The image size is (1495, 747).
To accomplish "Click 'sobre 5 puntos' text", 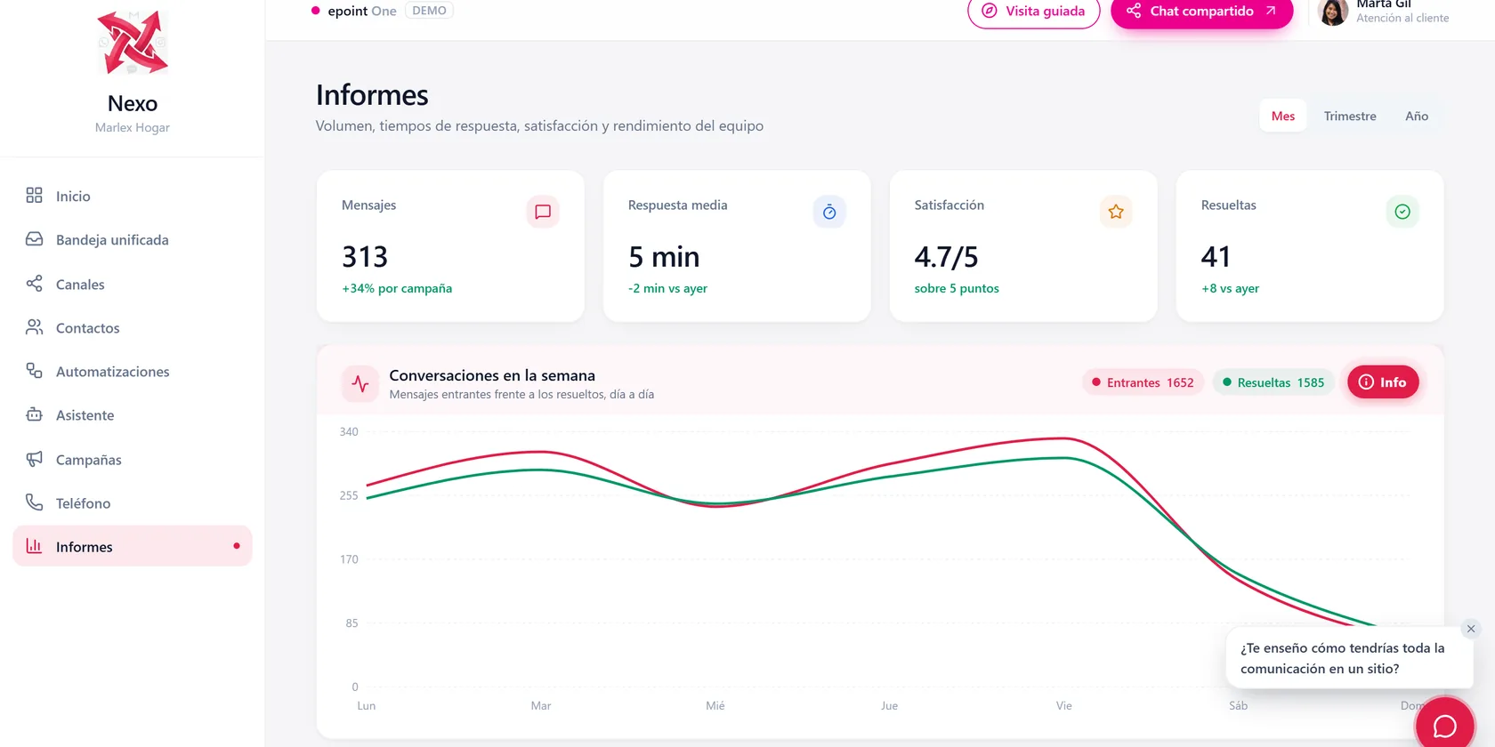I will 957,288.
